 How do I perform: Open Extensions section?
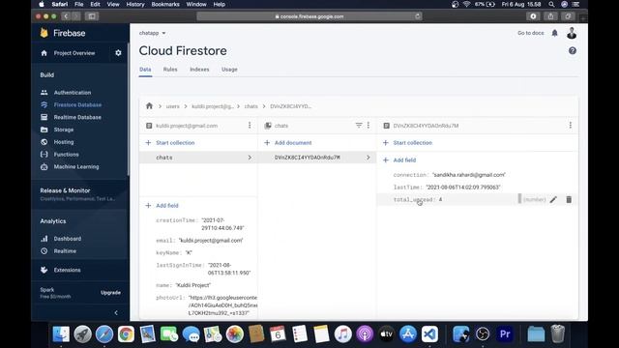point(67,270)
